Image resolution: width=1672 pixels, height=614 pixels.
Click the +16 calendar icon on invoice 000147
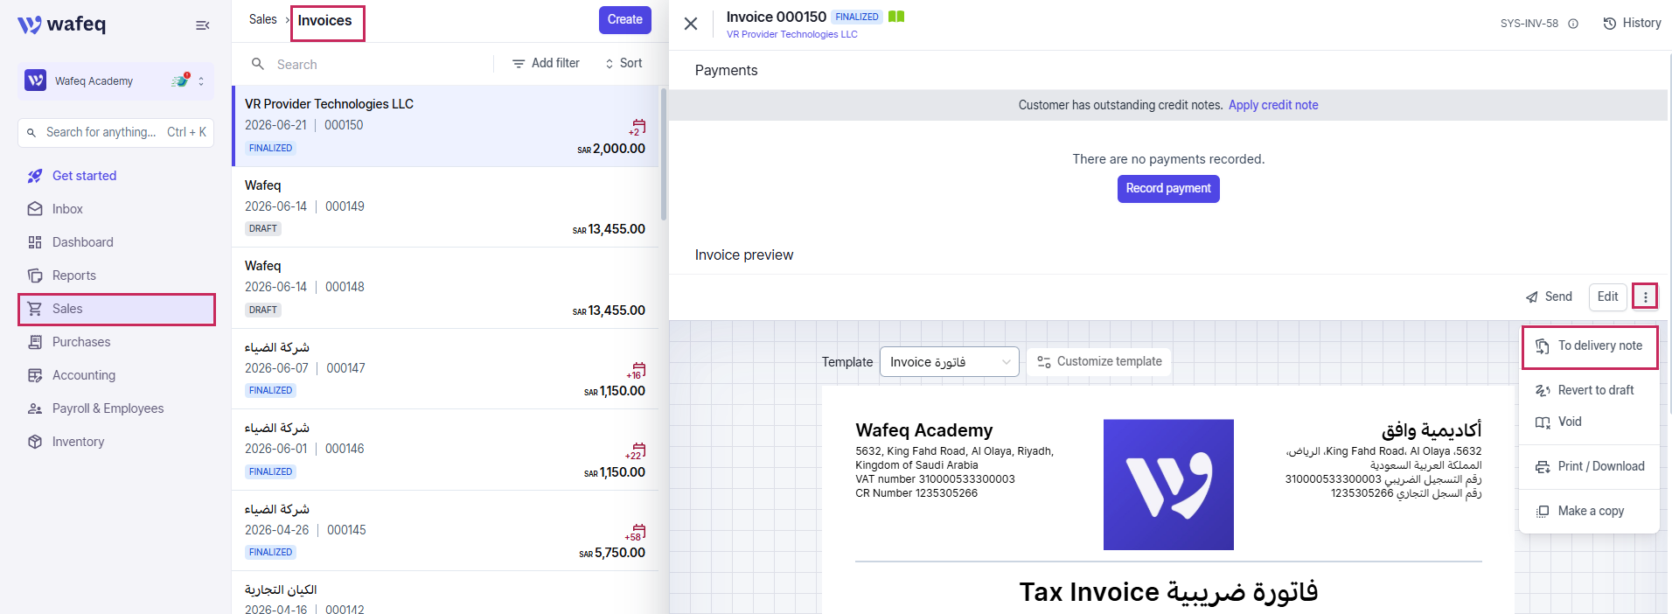(637, 371)
